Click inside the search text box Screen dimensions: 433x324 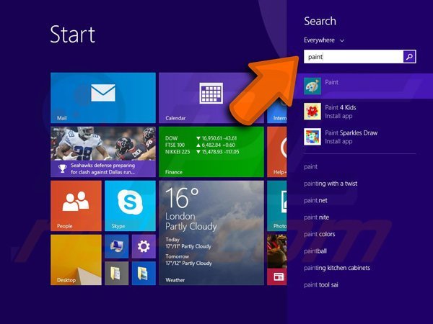[354, 57]
